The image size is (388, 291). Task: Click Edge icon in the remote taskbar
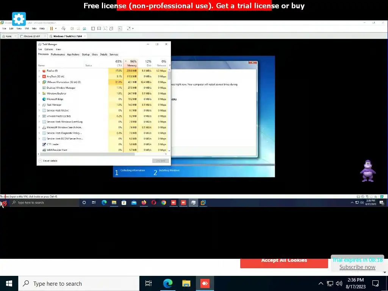click(104, 203)
